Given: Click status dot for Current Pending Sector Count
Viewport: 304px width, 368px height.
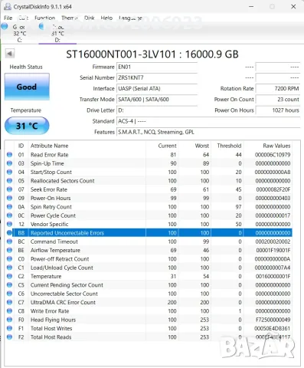Looking at the screenshot, I should (9, 285).
